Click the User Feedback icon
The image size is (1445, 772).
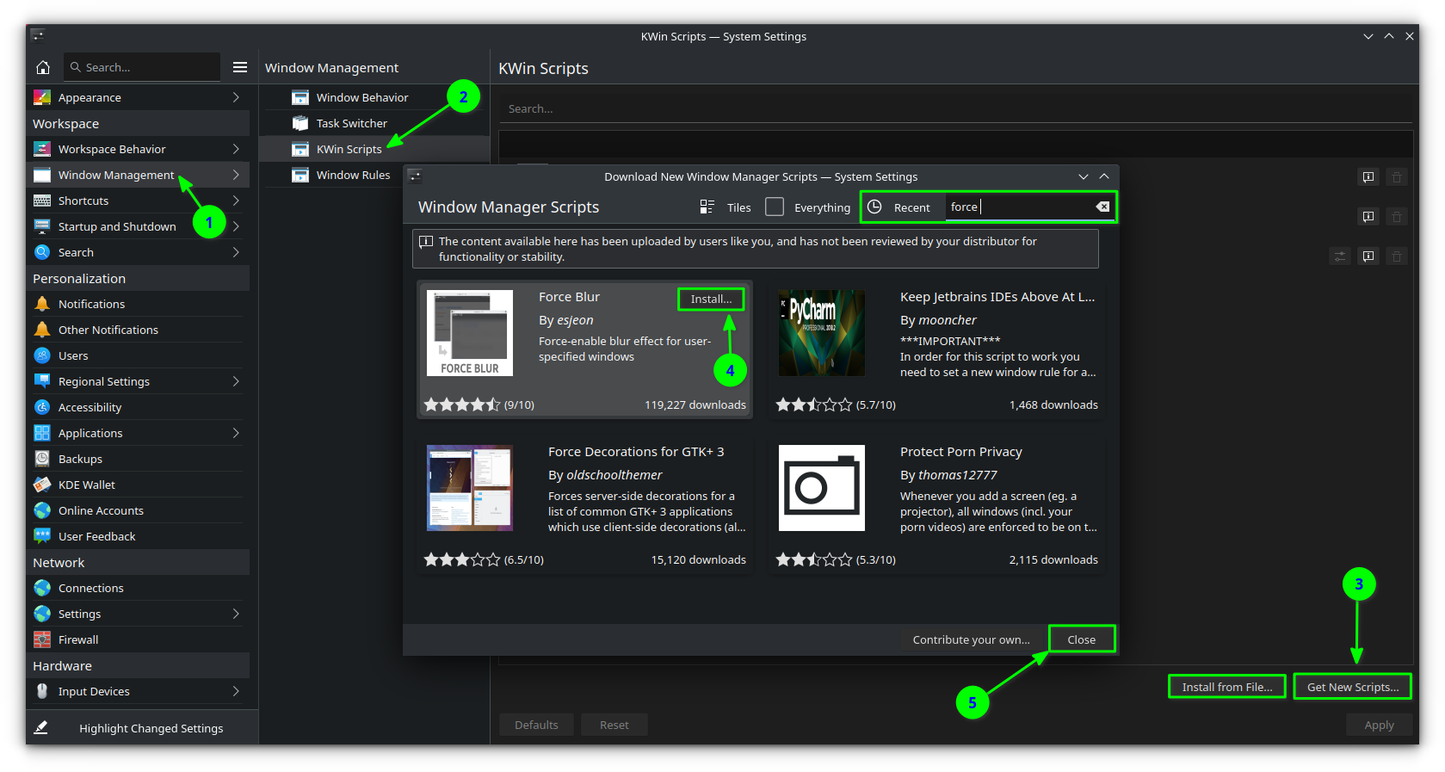[x=42, y=536]
